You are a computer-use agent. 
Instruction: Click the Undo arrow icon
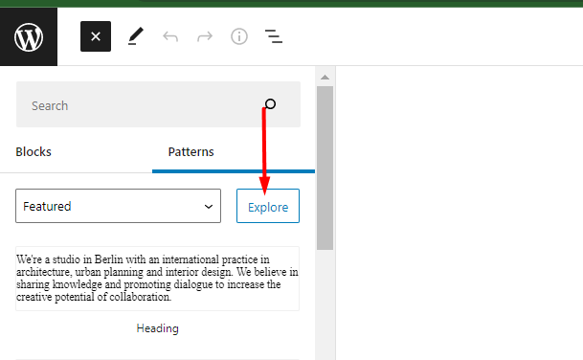point(170,36)
